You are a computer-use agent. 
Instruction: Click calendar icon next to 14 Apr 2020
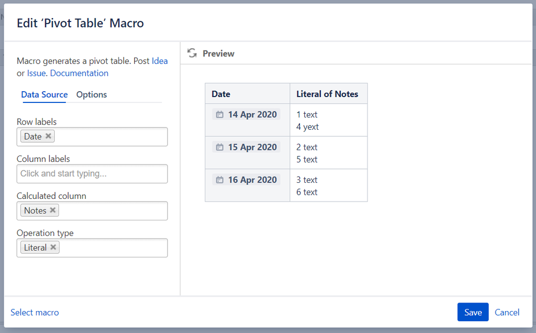pos(220,114)
